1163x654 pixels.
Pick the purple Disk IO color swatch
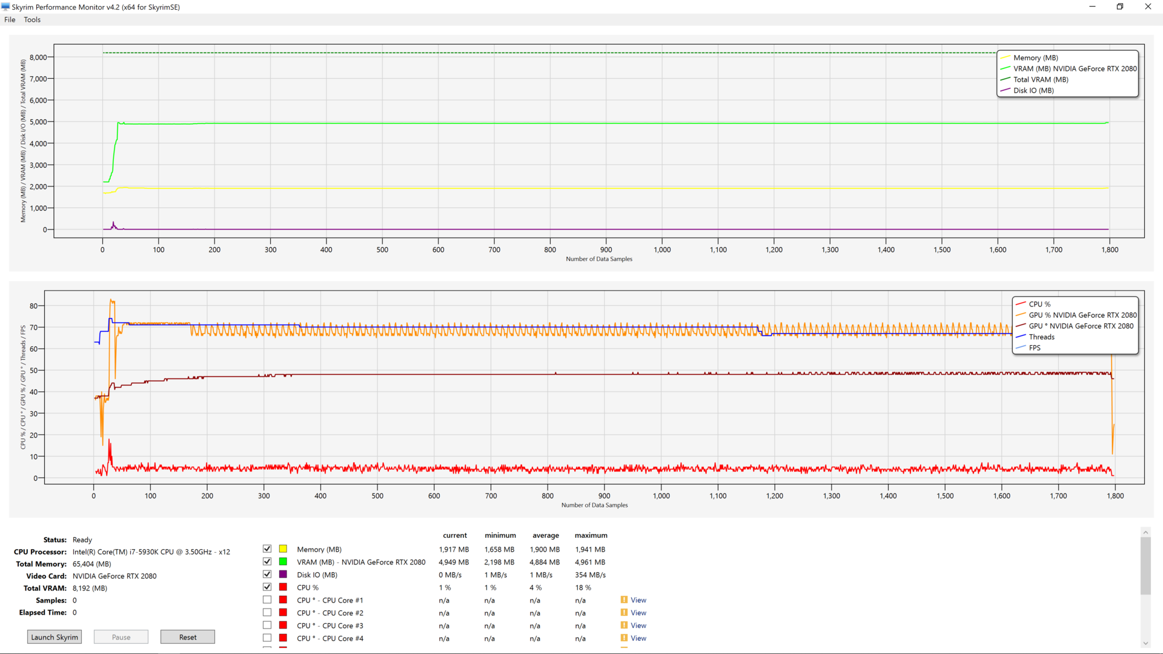(x=283, y=574)
